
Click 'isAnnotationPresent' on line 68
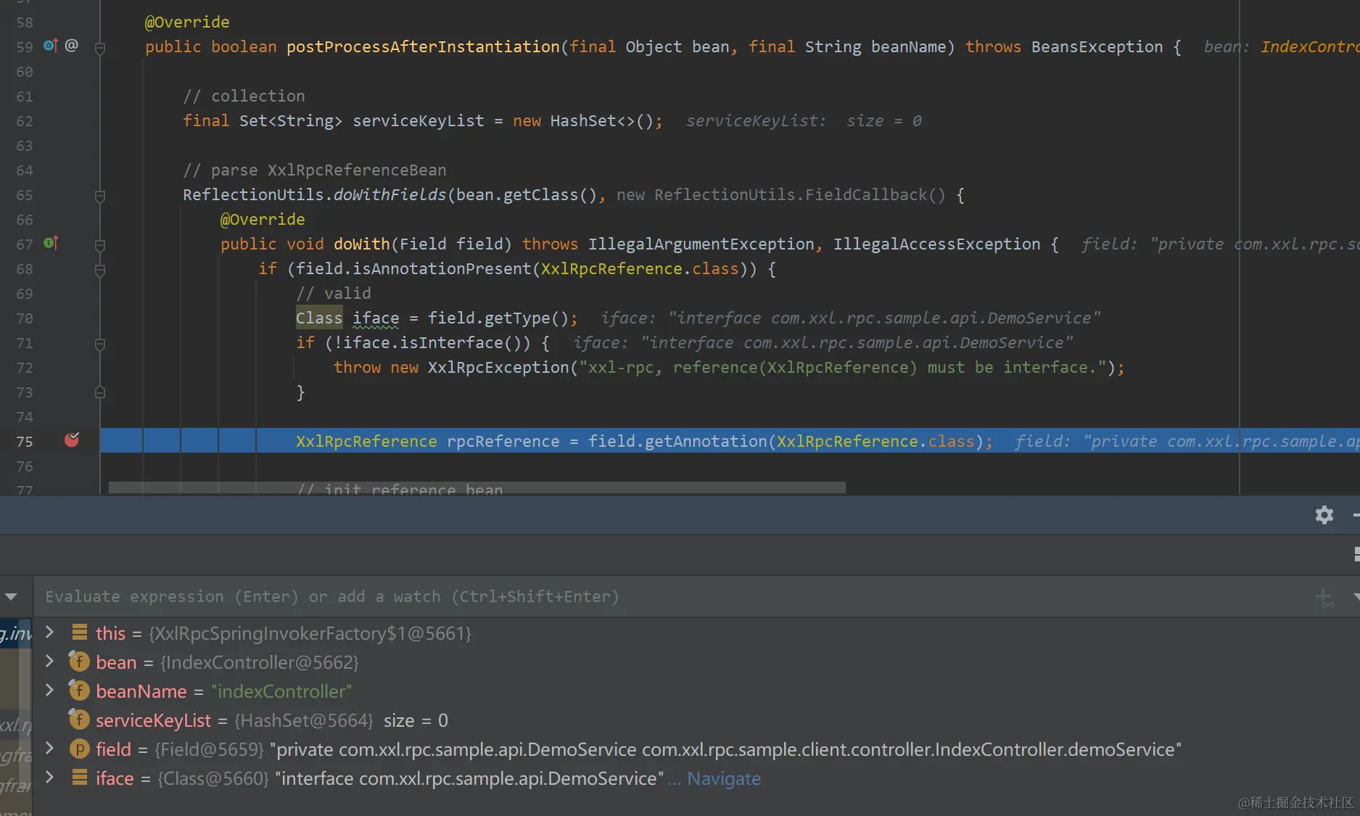(x=442, y=269)
